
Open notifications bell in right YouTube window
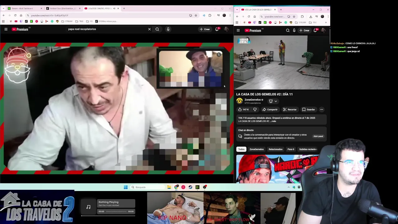tap(315, 30)
